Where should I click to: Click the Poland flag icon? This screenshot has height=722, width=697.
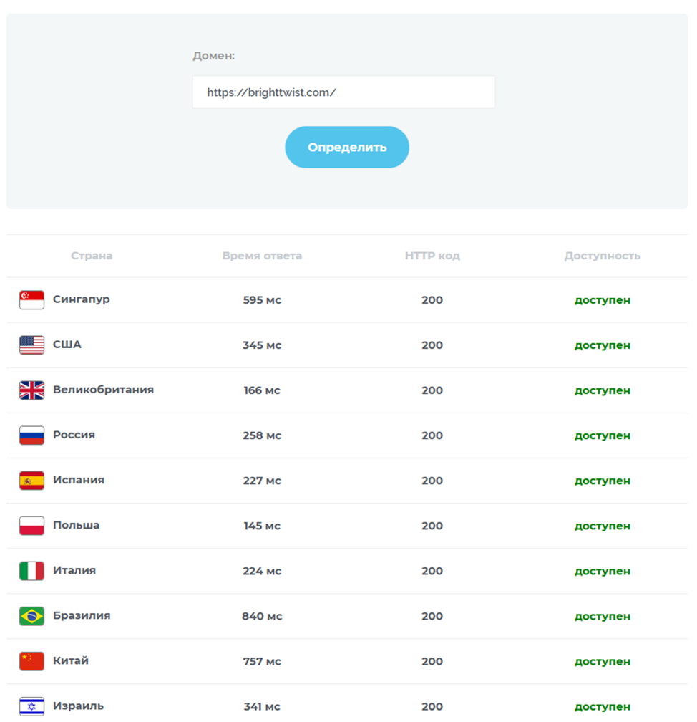coord(31,526)
